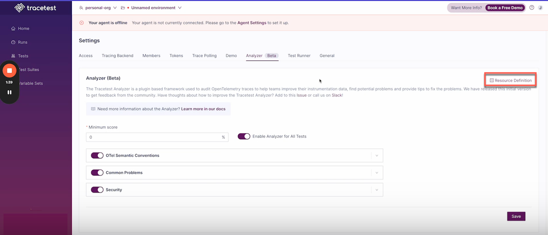Open Tests from the sidebar
Image resolution: width=548 pixels, height=235 pixels.
[x=20, y=56]
